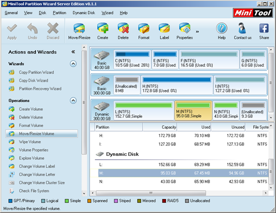Viewport: 276px width, 213px height.
Task: Click the Undo arrow icon
Action: pyautogui.click(x=32, y=28)
